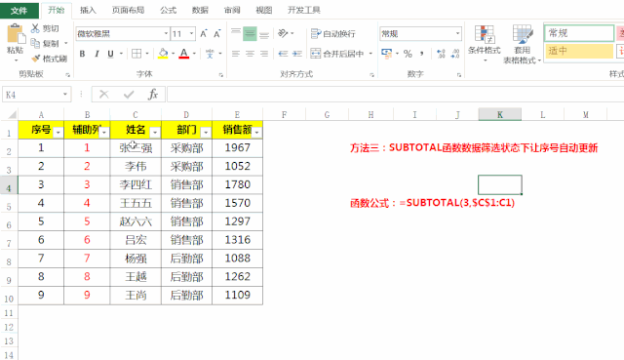
Task: Apply the yellow fill color bucket
Action: (163, 54)
